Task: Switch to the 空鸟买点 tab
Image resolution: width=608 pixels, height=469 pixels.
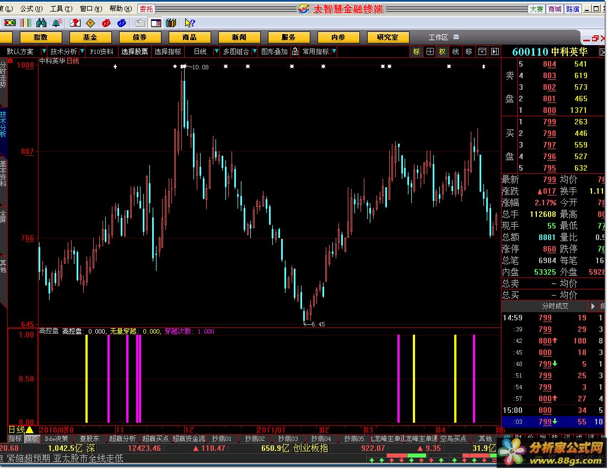Action: point(453,438)
